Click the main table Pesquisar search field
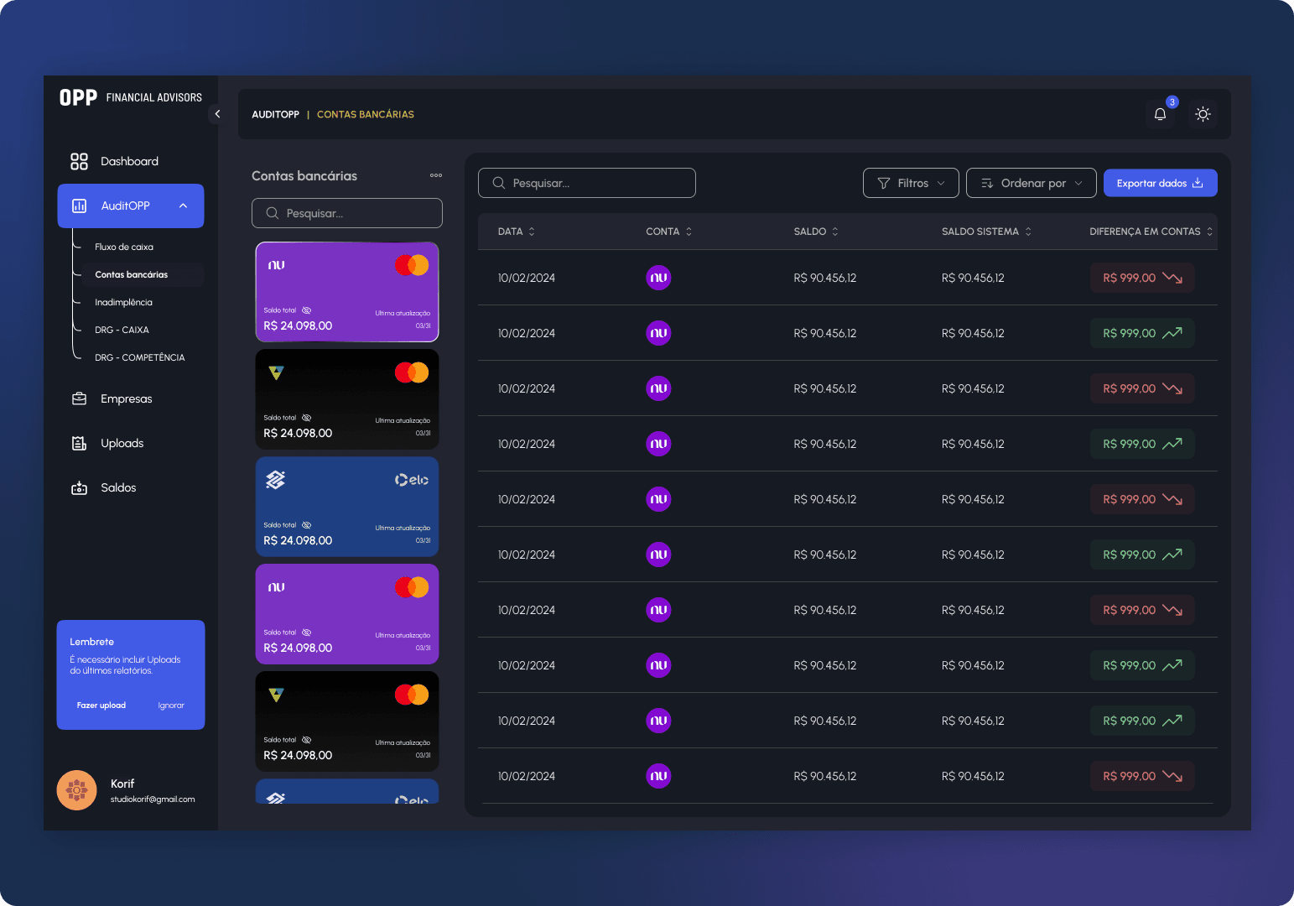Viewport: 1294px width, 906px height. (587, 183)
